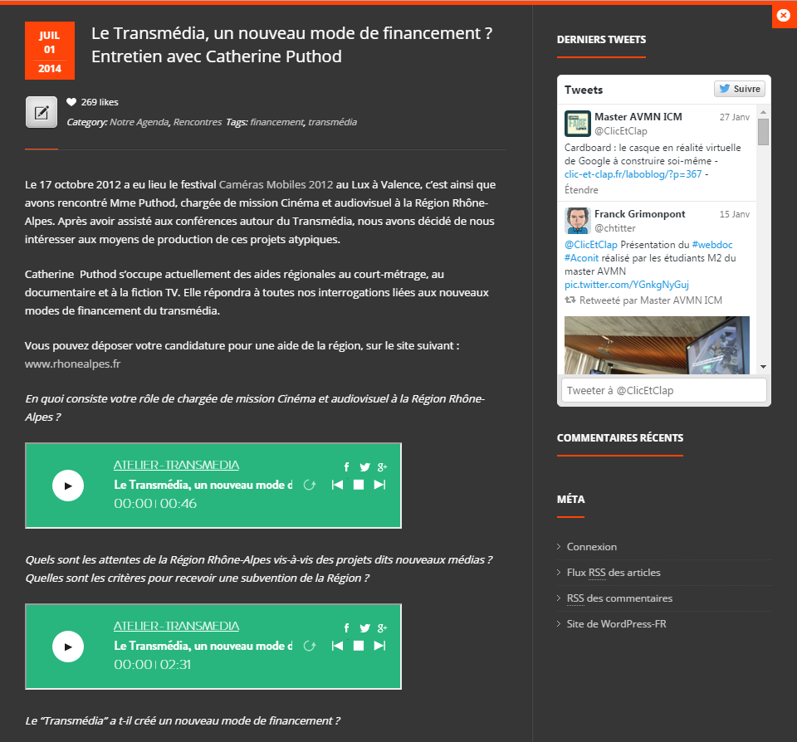Toggle repeat icon in second audio player
Image resolution: width=797 pixels, height=742 pixels.
[x=310, y=646]
